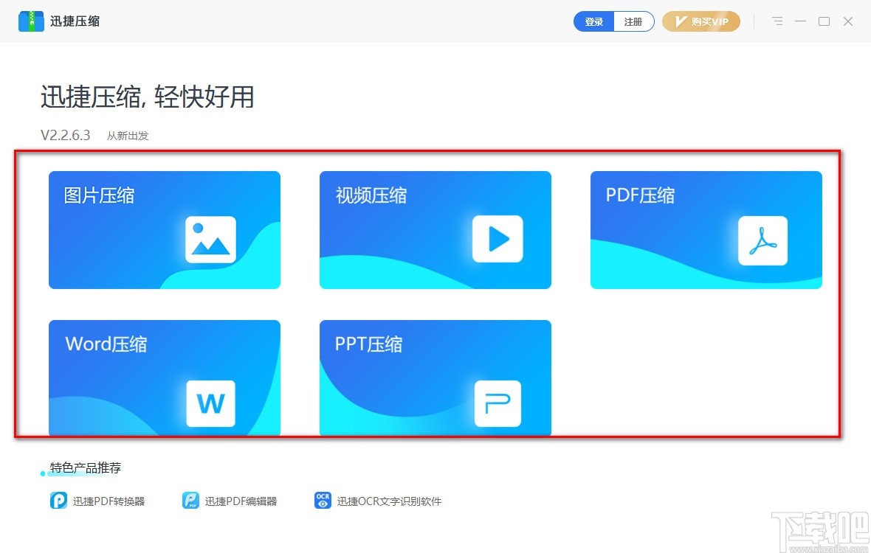Image resolution: width=871 pixels, height=553 pixels.
Task: Click the OCR icon next to 迅捷OCR文字识别软件
Action: 323,500
